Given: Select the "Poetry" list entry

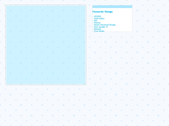Looking at the screenshot, I should [97, 23].
